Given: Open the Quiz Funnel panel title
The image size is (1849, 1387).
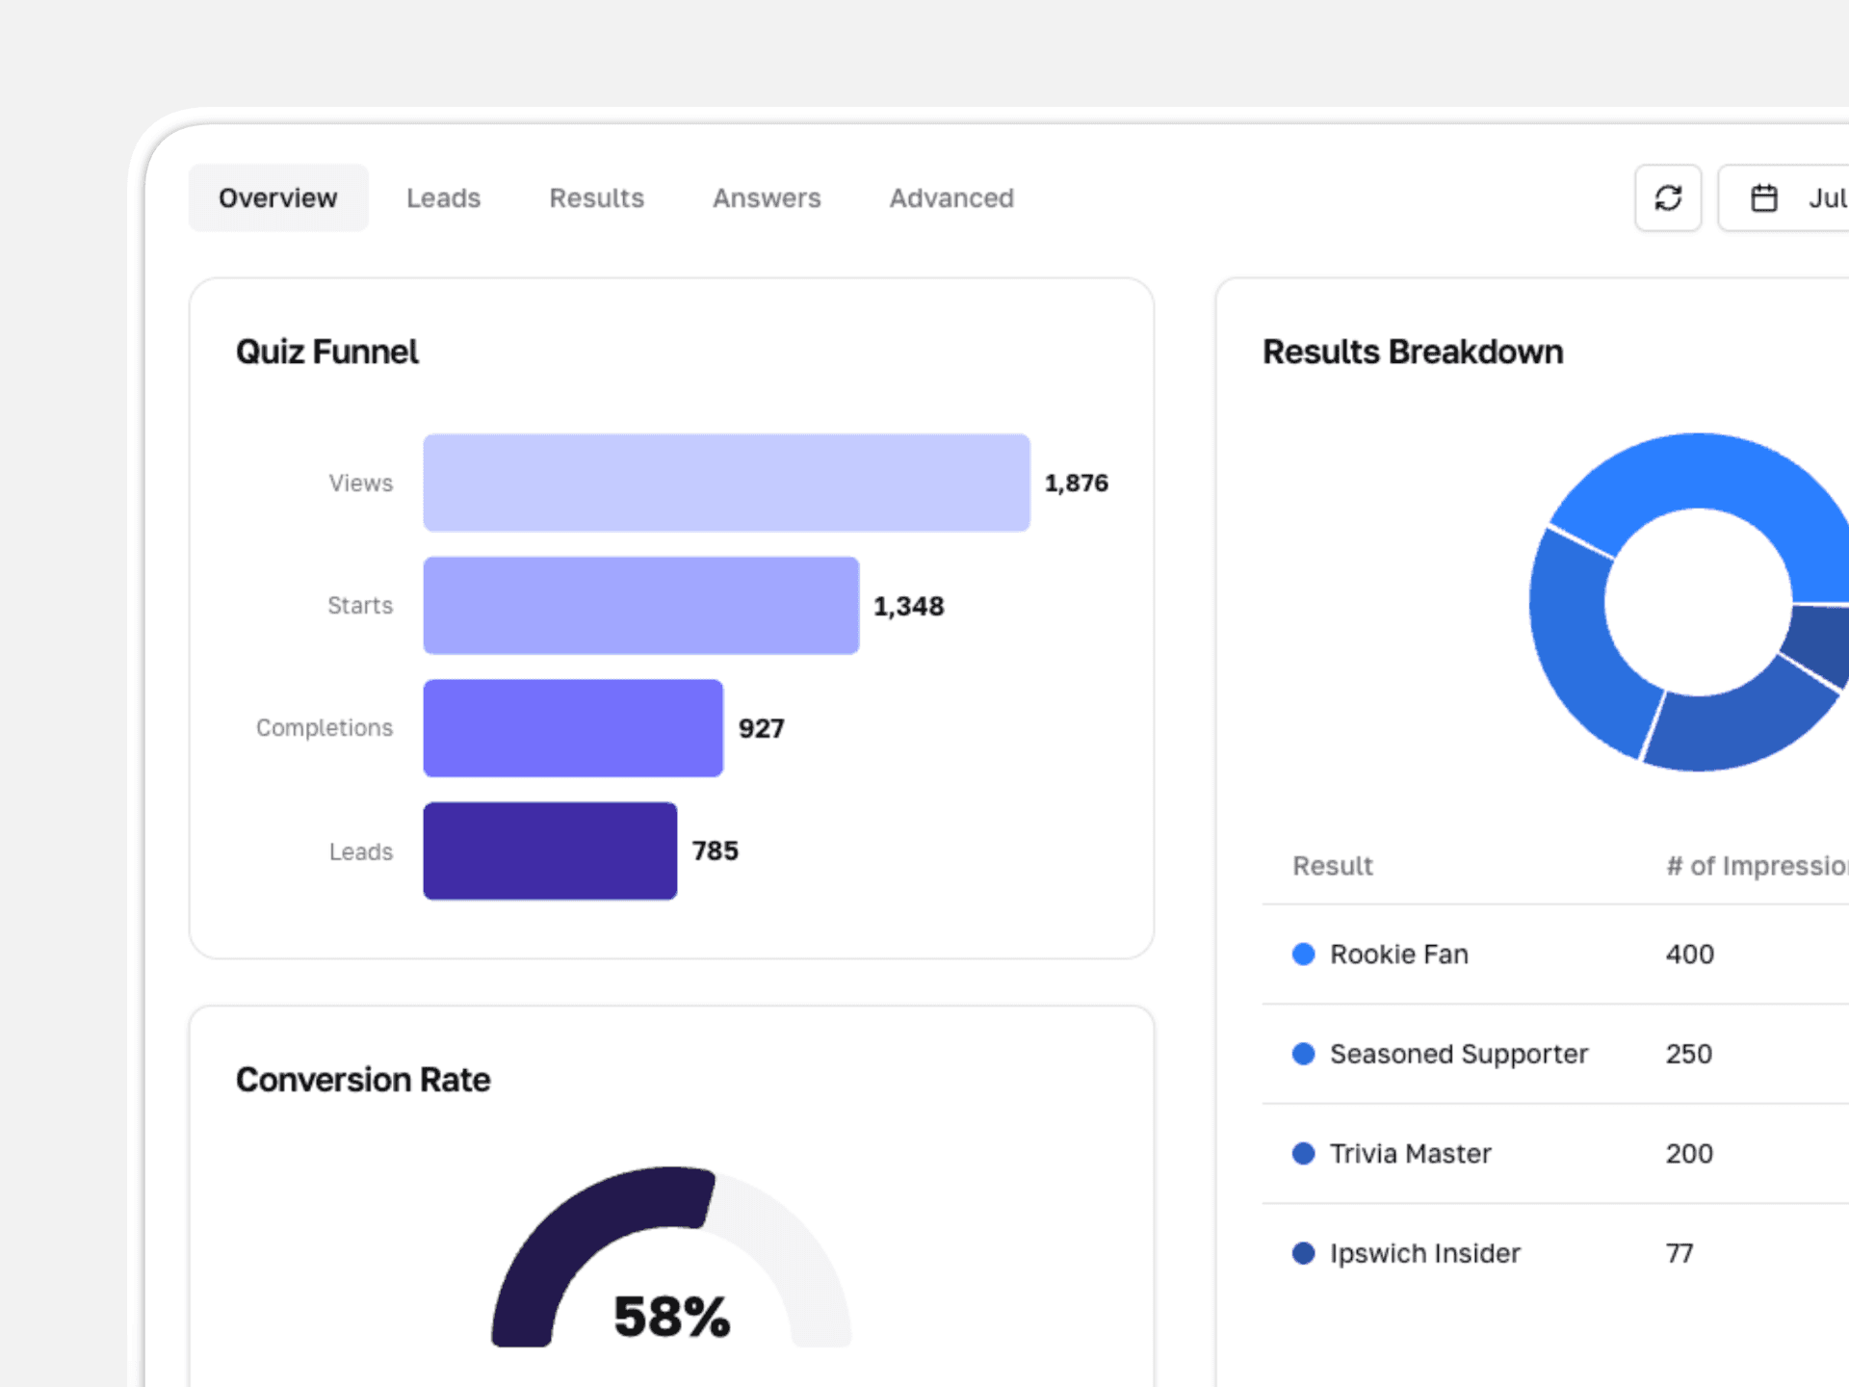Looking at the screenshot, I should (326, 352).
